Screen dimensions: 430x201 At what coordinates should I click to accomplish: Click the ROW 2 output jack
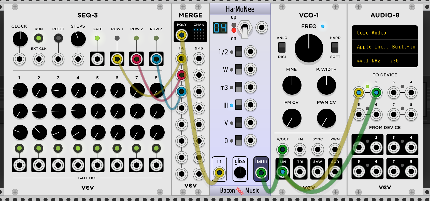136,59
